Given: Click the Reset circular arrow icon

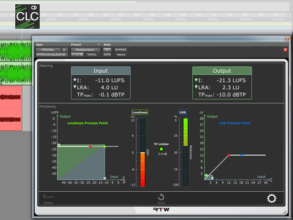Looking at the screenshot, I should pos(161,197).
